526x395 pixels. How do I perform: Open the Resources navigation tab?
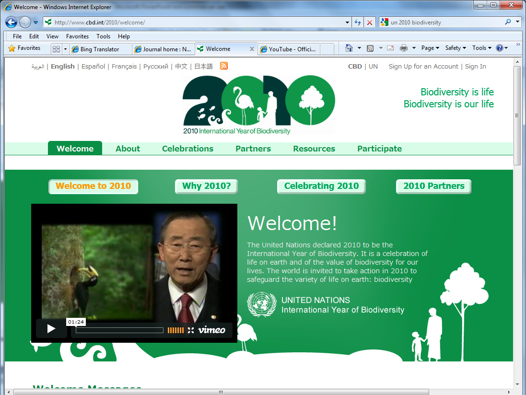click(x=314, y=149)
